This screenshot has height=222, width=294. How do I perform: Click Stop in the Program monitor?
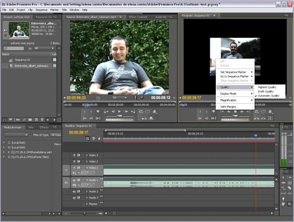(x=236, y=111)
